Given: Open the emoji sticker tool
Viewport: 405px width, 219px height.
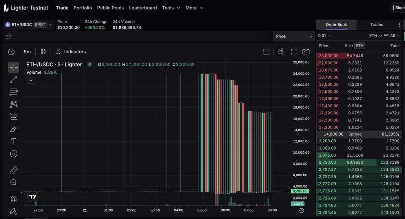Looking at the screenshot, I should tap(13, 154).
